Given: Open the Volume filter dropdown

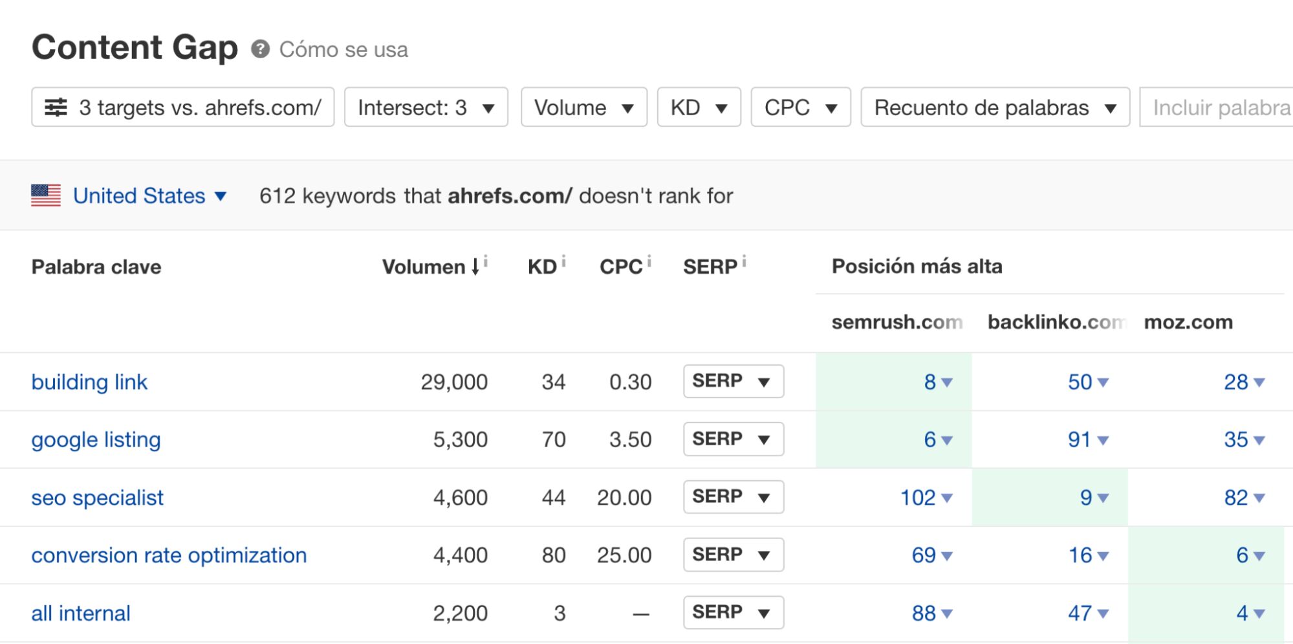Looking at the screenshot, I should (583, 107).
